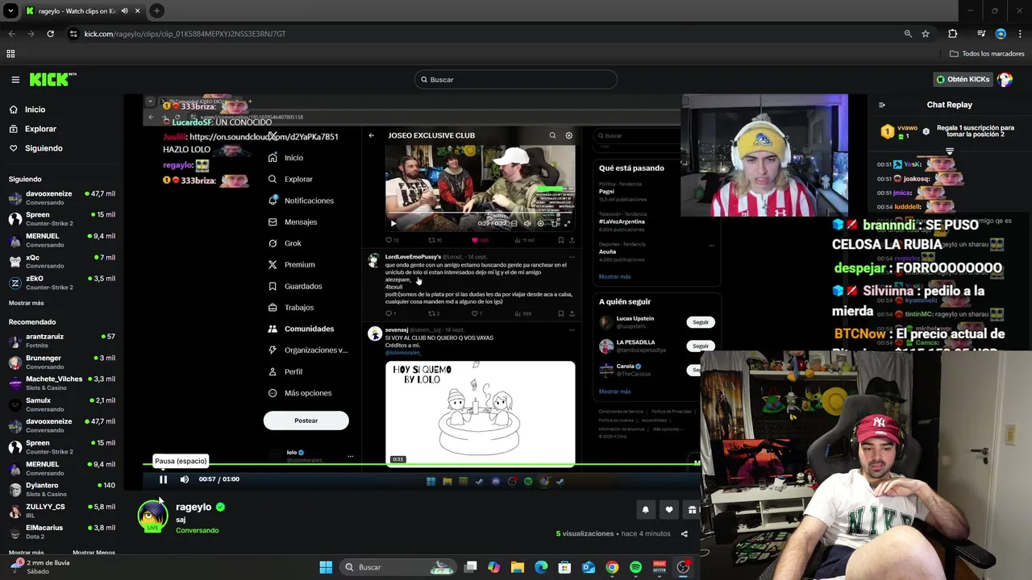Open Spotify from the taskbar
1032x580 pixels.
(636, 567)
